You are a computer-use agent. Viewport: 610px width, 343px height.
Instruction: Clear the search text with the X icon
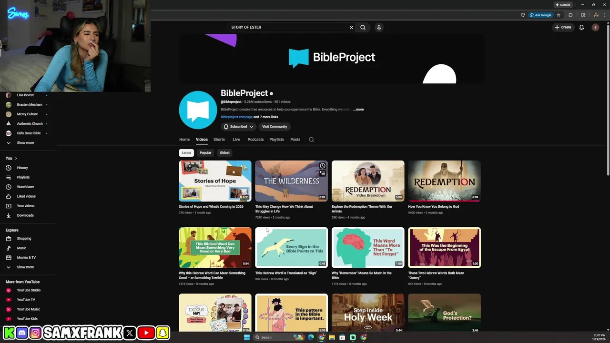point(351,27)
